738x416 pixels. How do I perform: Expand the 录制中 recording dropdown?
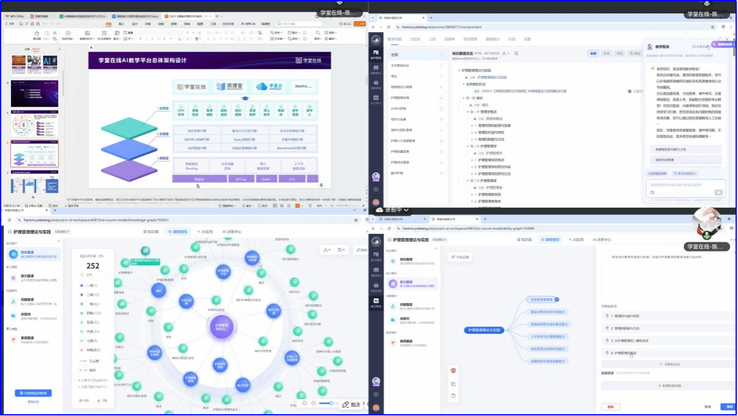tap(405, 210)
